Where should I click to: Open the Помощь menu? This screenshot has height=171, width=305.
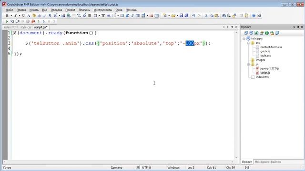(x=131, y=10)
